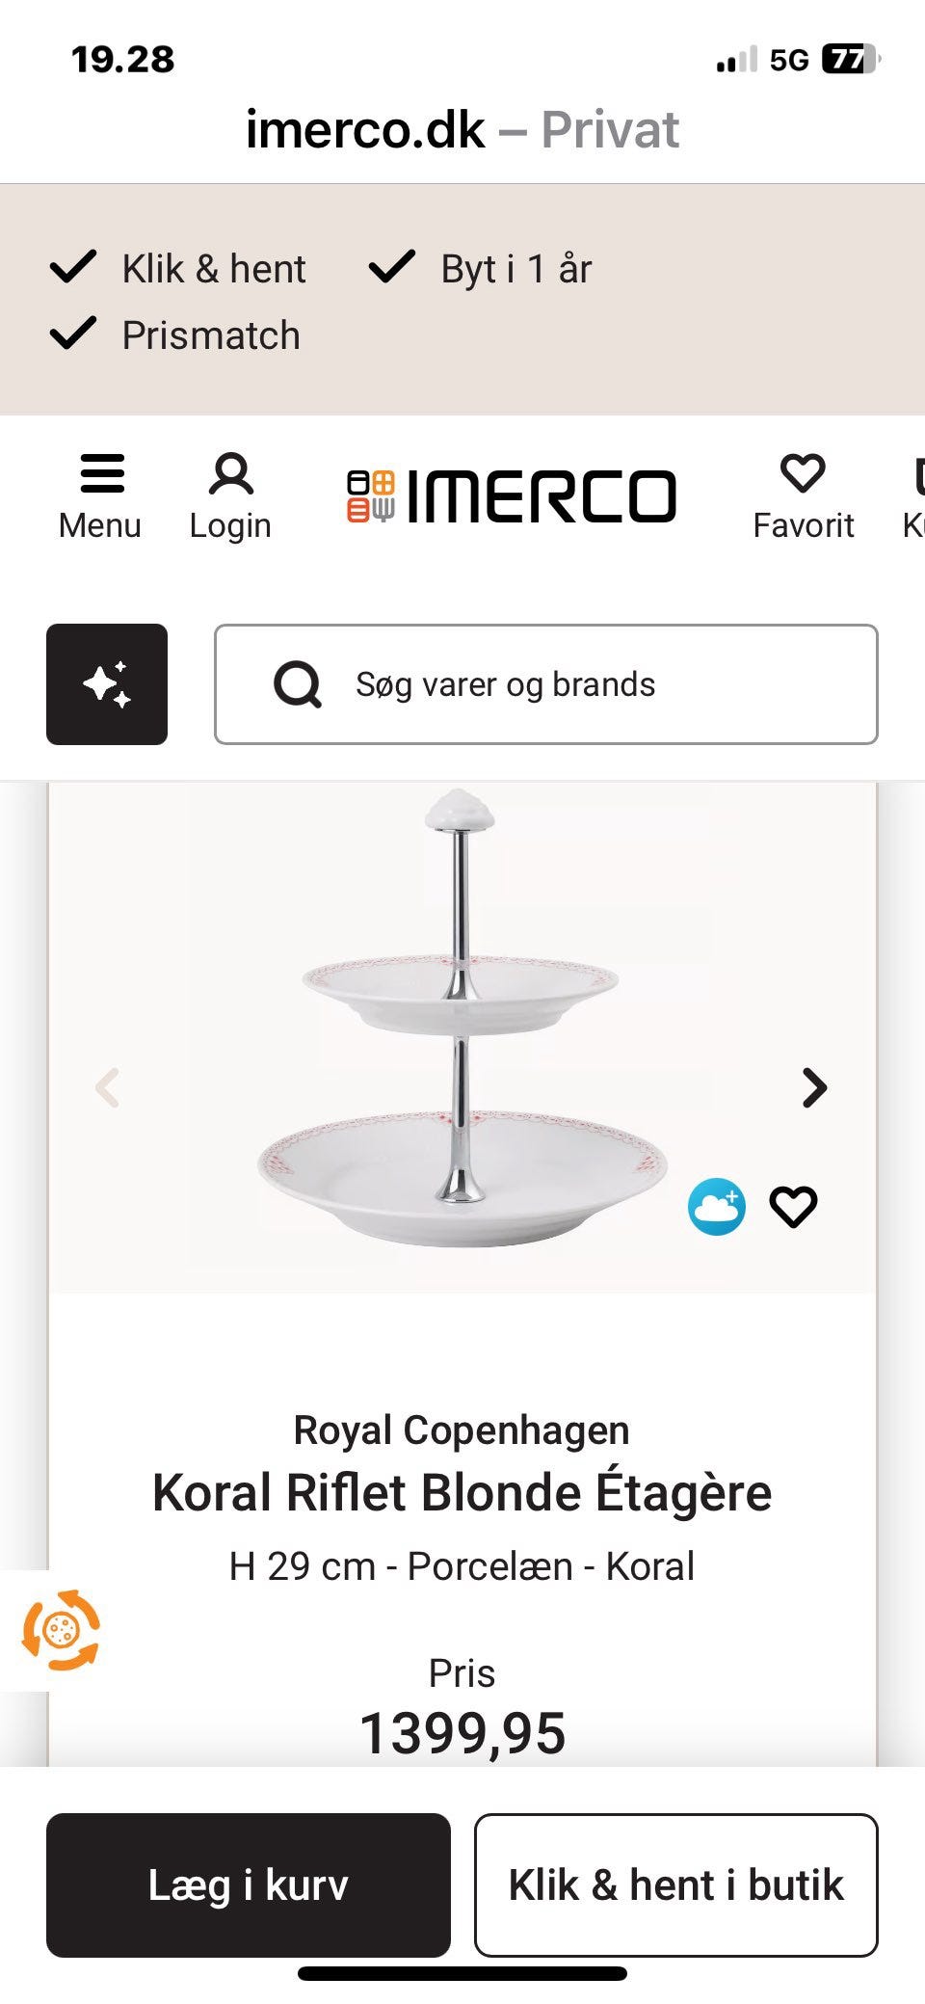
Task: Open the Royal Copenhagen brand link
Action: (x=462, y=1430)
